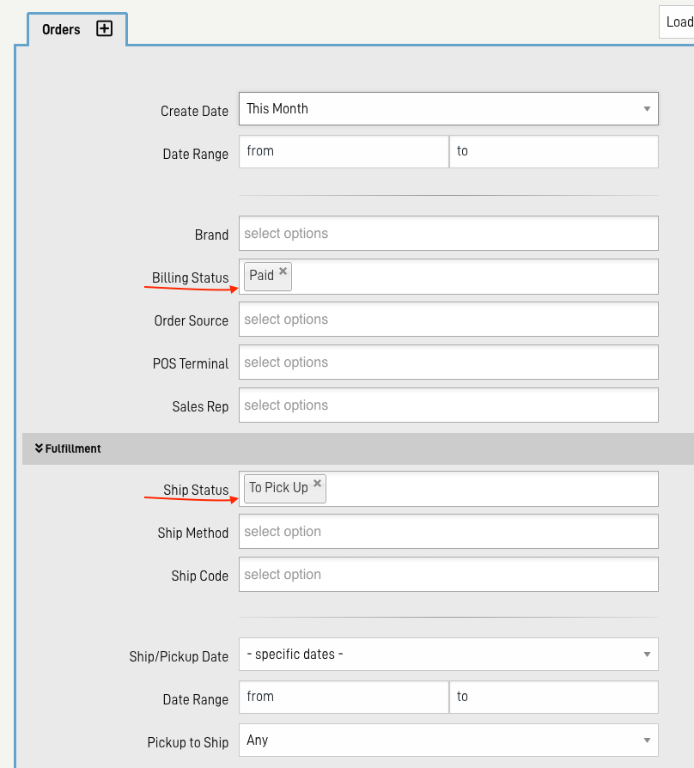
Task: Click the Paid tag text
Action: (x=261, y=276)
